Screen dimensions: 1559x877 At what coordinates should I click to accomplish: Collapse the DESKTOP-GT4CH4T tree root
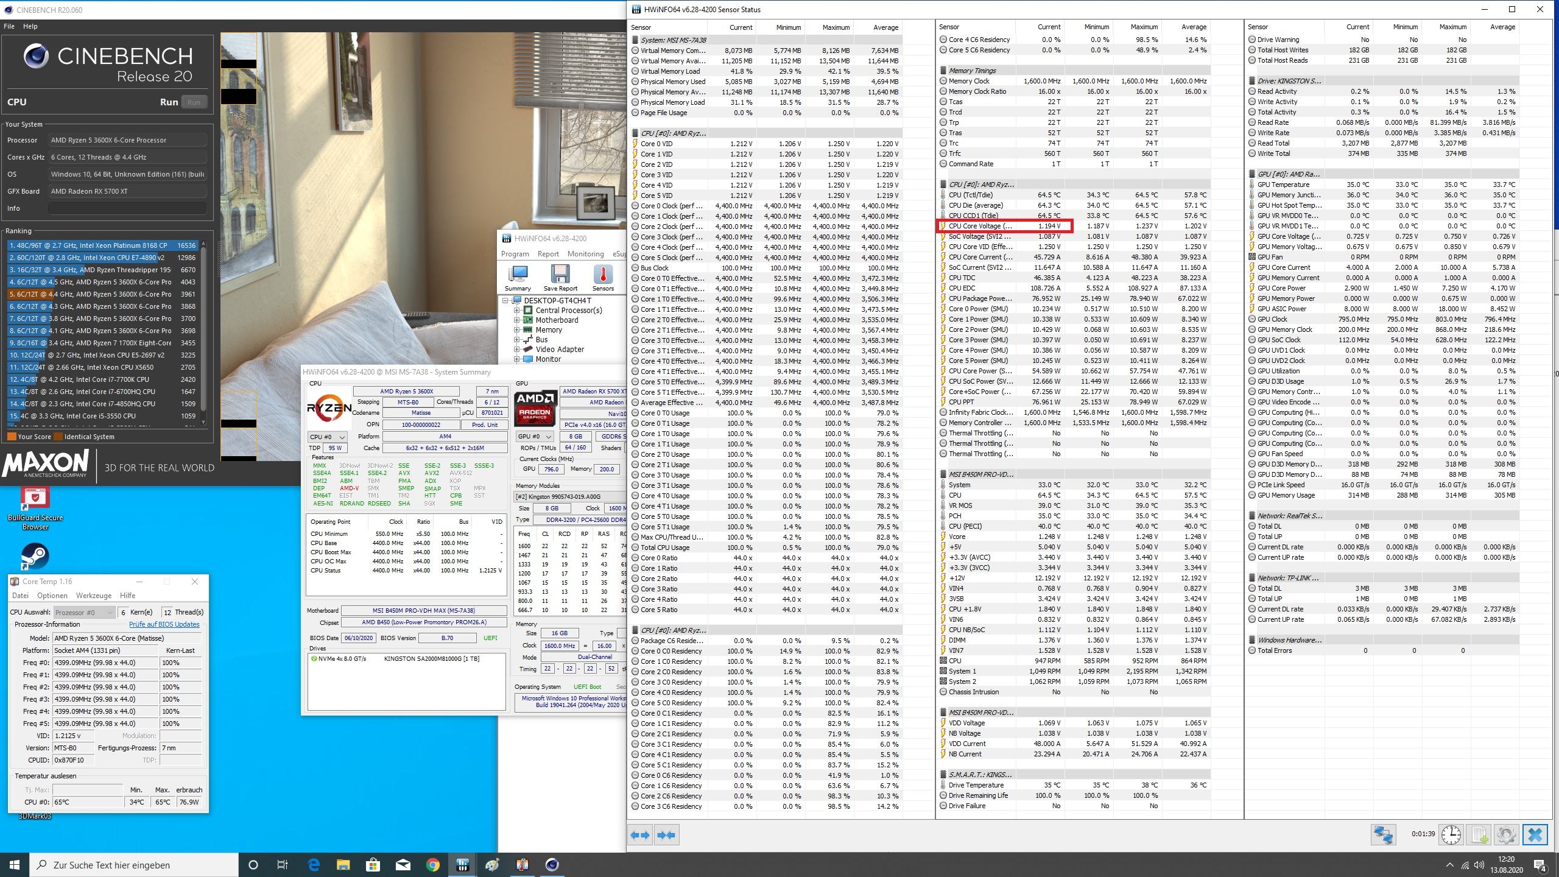[x=505, y=300]
